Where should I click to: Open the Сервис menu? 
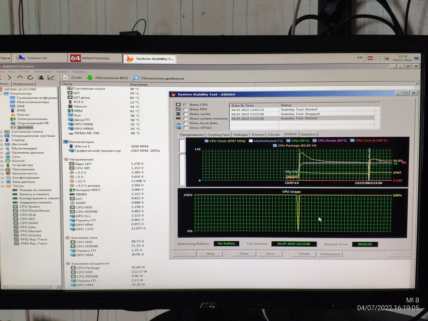[62, 72]
